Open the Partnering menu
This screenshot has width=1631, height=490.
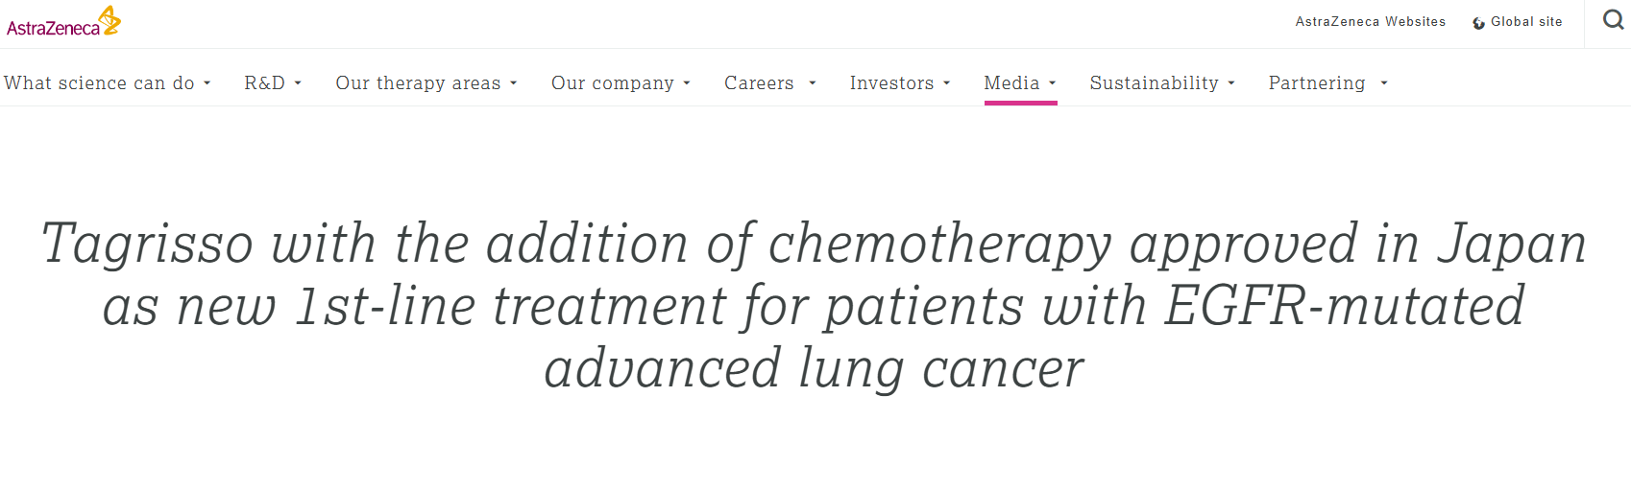[x=1328, y=83]
